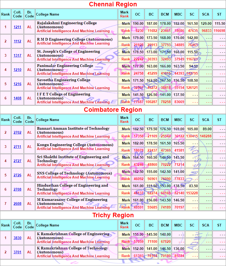Viewport: 226px width, 266px height.
Task: Open college code 3701 link
Action: (x=17, y=252)
